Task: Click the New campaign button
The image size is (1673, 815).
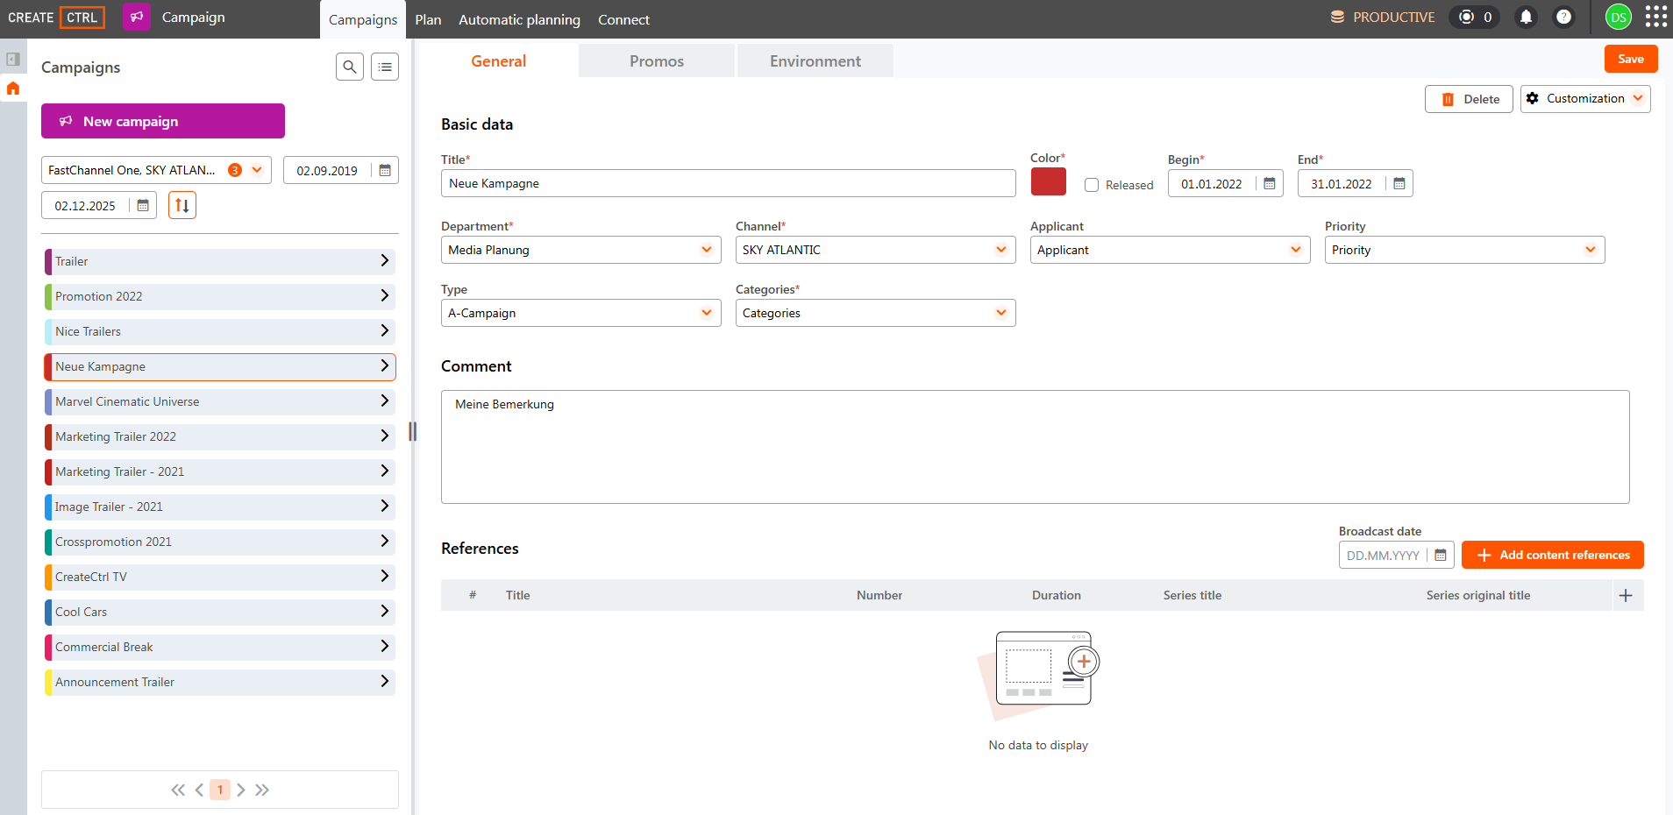Action: 163,121
